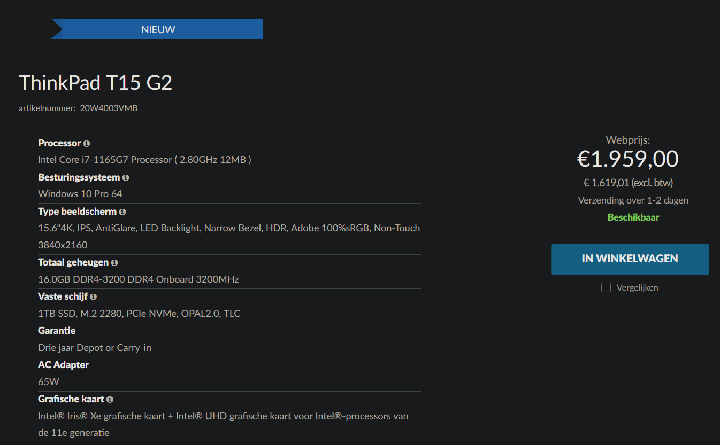Select the ThinkPad T15 G2 product title
This screenshot has width=720, height=445.
(x=96, y=83)
